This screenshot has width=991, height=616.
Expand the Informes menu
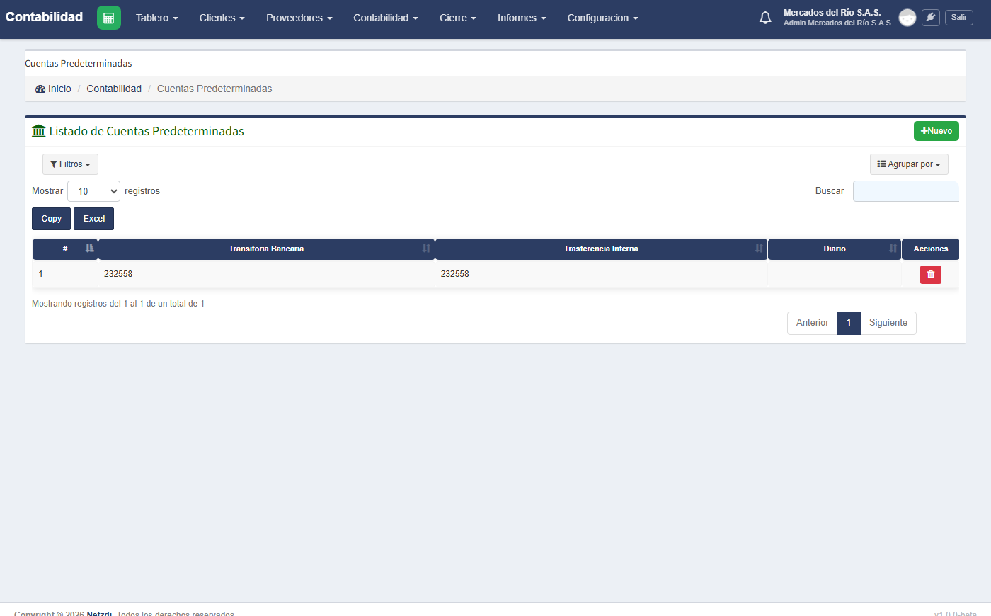(x=522, y=18)
